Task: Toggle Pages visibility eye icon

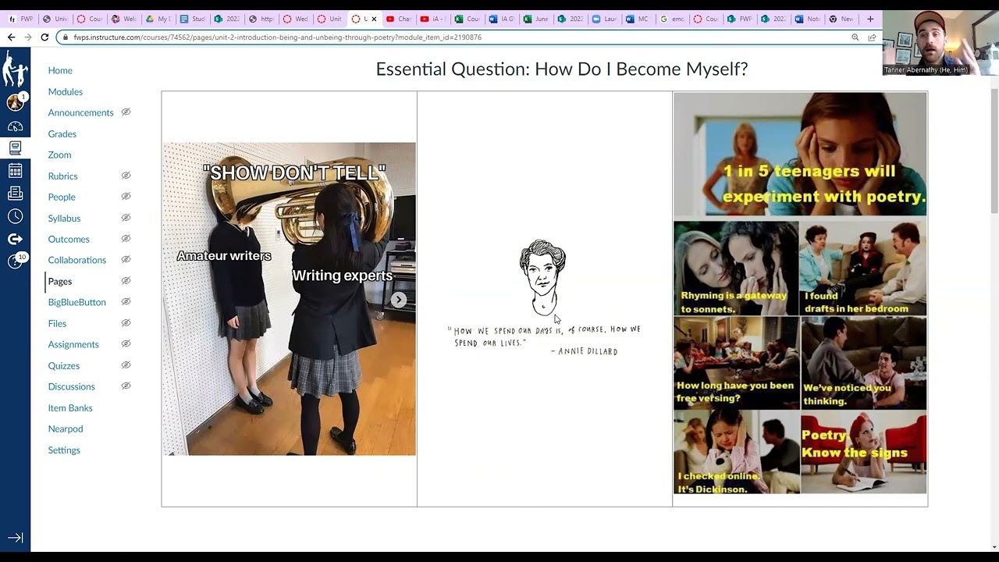Action: click(126, 281)
